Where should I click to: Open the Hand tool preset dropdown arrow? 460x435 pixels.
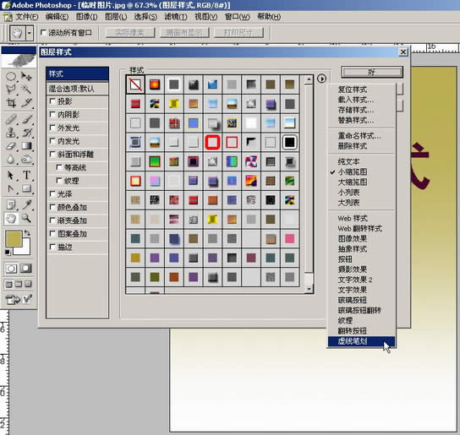[30, 33]
